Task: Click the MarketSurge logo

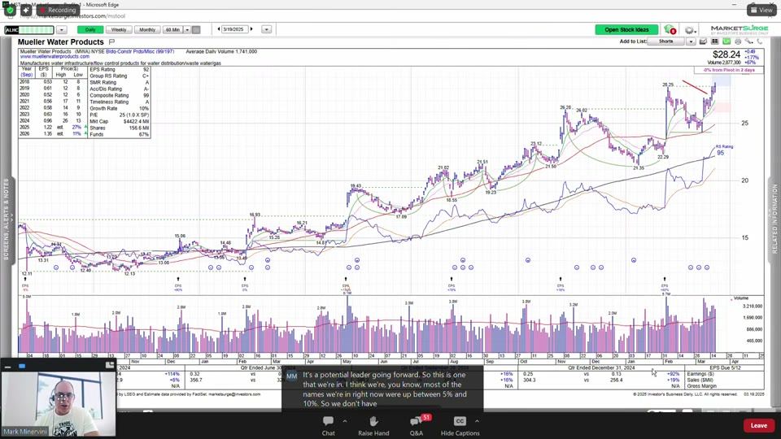Action: [x=740, y=29]
